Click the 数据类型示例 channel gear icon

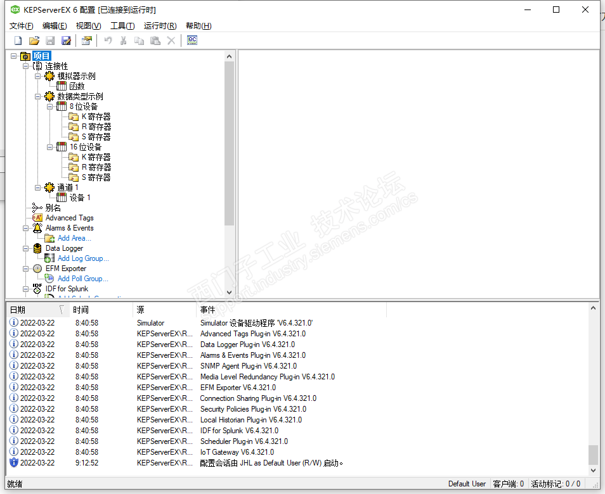(49, 96)
